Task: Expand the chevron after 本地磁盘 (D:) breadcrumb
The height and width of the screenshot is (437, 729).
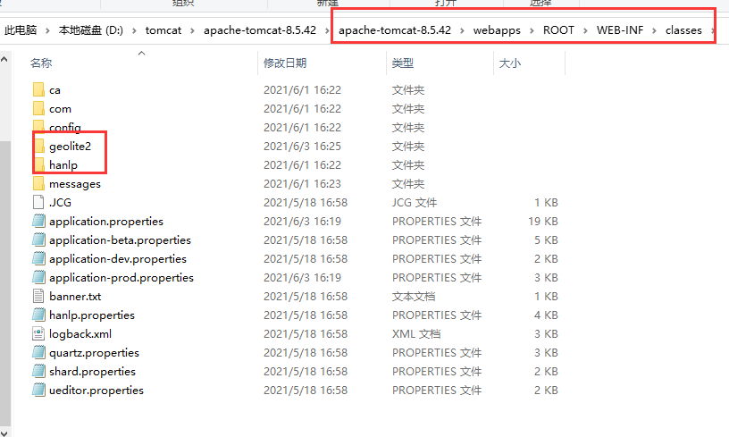Action: coord(134,30)
